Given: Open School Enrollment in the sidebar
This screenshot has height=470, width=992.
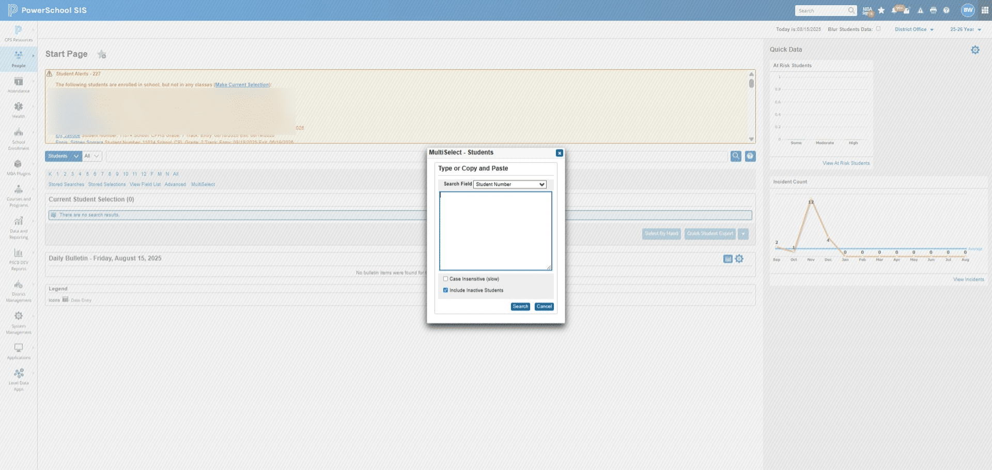Looking at the screenshot, I should pyautogui.click(x=19, y=138).
